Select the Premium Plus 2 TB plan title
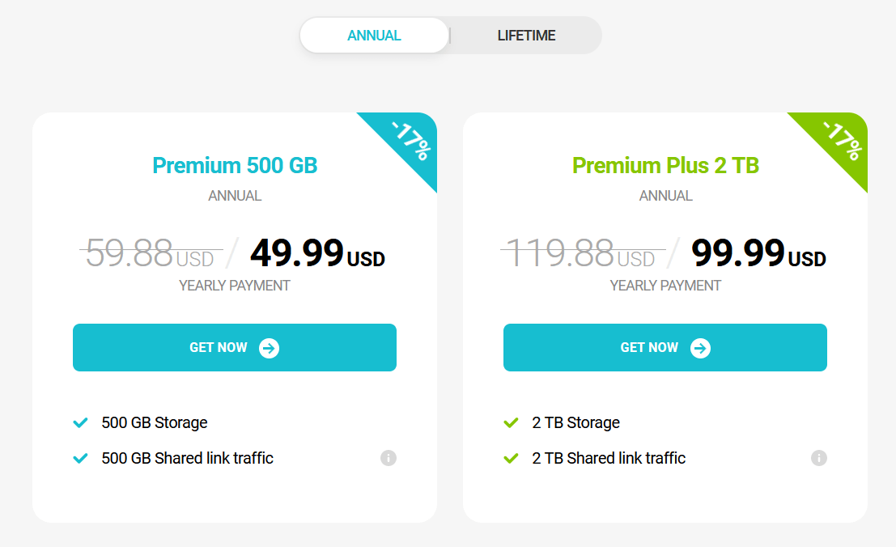 [665, 165]
